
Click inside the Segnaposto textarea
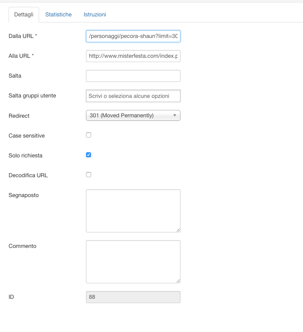(x=133, y=211)
